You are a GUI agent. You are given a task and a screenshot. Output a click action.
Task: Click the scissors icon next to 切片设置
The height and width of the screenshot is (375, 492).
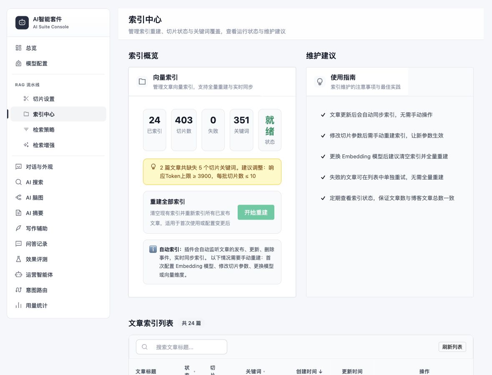(26, 99)
